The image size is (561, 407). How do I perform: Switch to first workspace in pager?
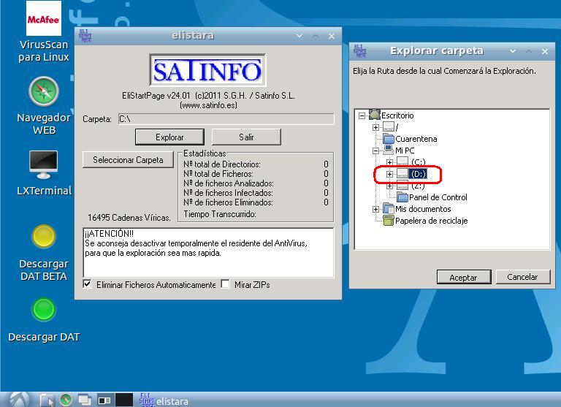105,400
